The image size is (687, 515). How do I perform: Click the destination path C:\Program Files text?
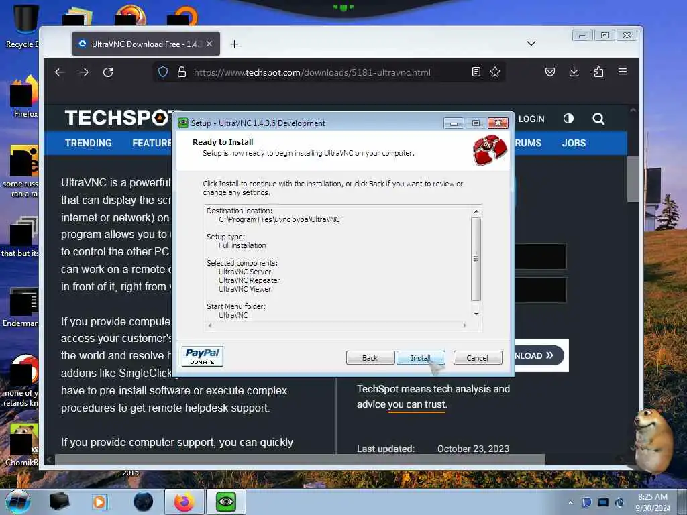(279, 219)
